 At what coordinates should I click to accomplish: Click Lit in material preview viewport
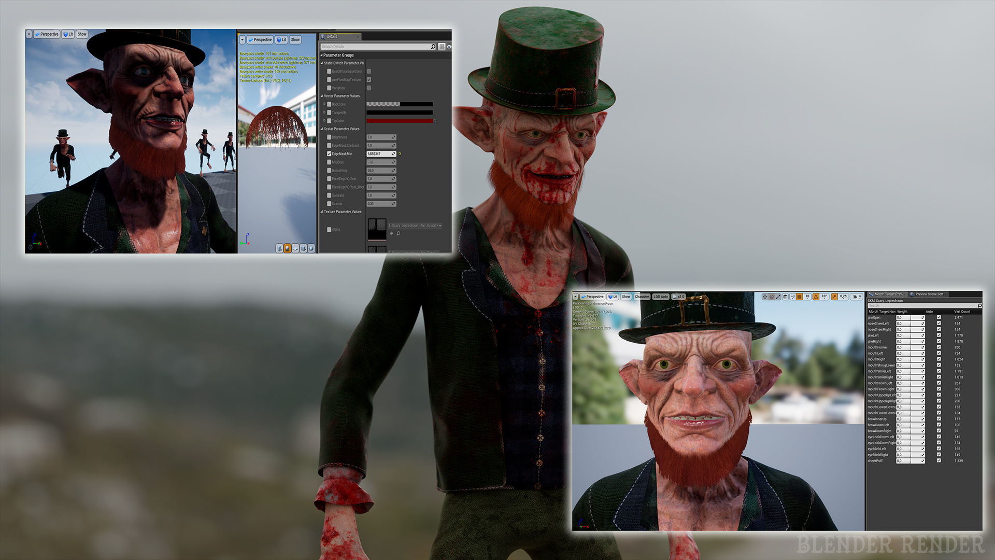(281, 39)
